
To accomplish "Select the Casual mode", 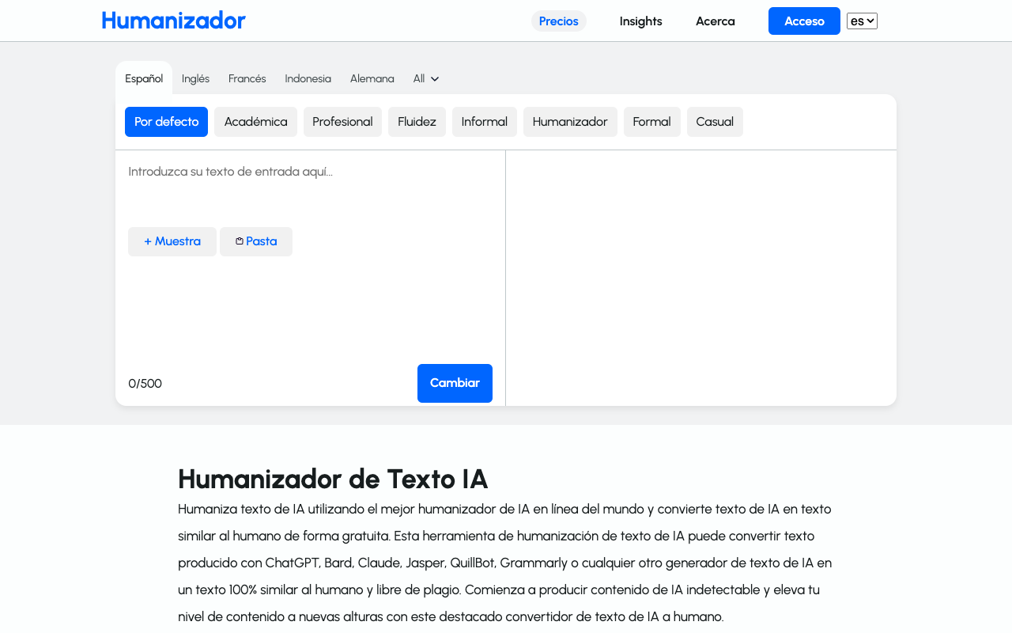I will tap(715, 122).
